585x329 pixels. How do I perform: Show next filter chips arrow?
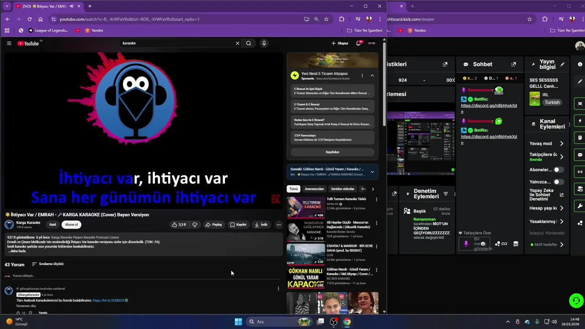point(373,189)
